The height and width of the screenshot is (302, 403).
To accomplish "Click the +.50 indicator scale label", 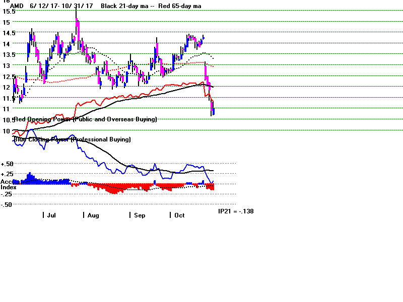I will tap(7, 164).
